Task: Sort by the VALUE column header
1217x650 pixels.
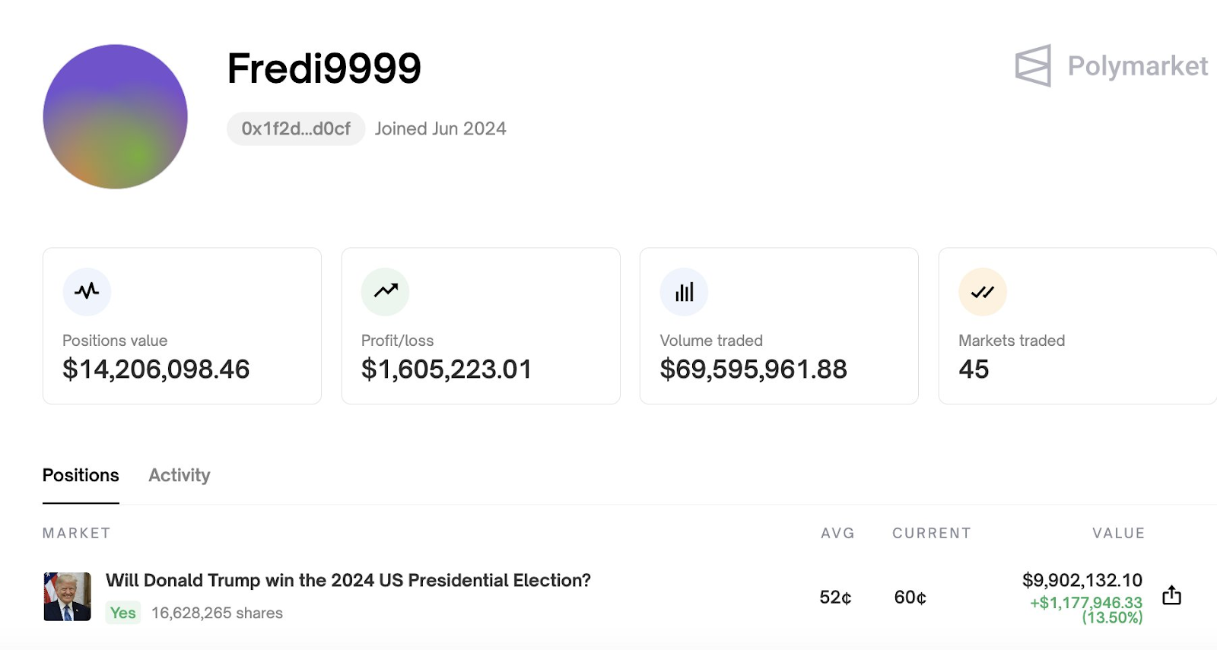Action: point(1119,533)
